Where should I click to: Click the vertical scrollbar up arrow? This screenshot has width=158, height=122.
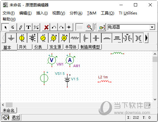click(x=155, y=54)
